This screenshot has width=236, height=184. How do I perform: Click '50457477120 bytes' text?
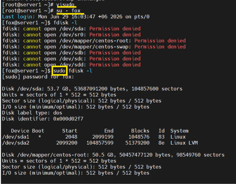pos(145,155)
